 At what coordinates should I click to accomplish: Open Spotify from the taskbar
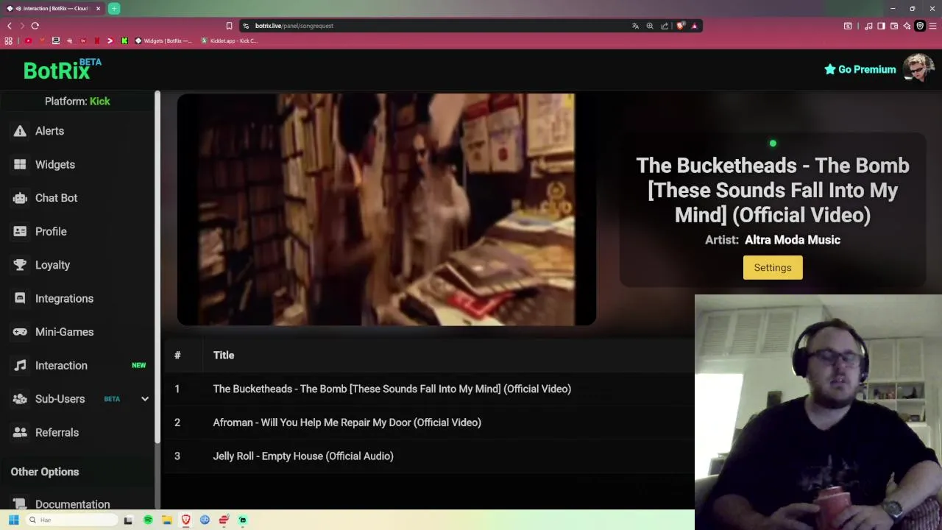(x=148, y=520)
